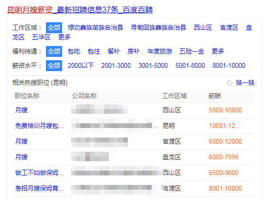Filter benefits by 包吃
The image size is (280, 202).
click(74, 52)
